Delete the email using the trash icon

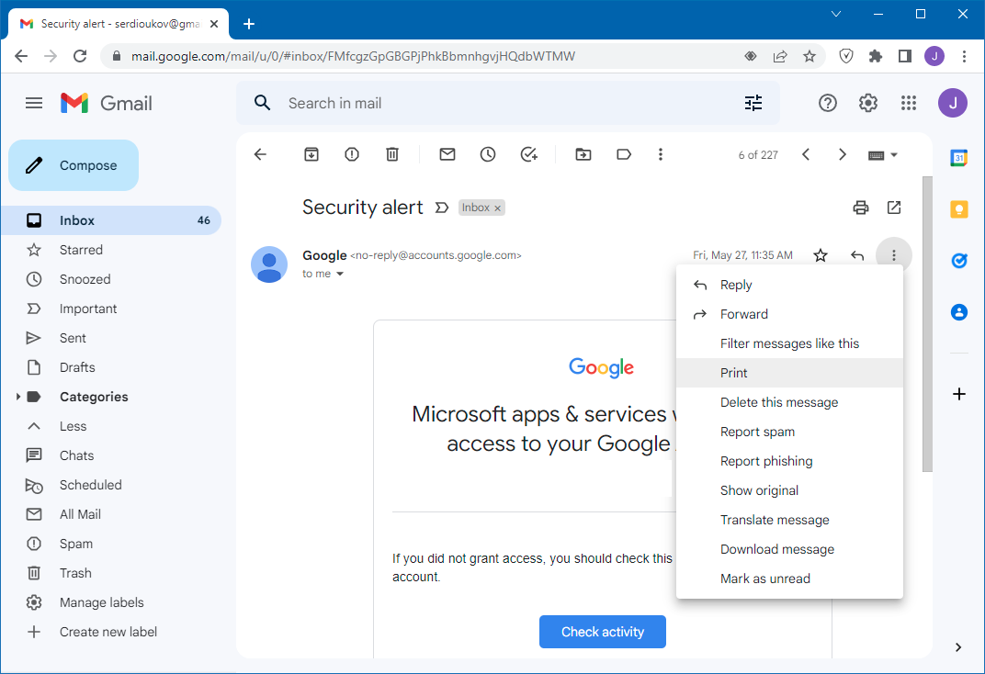tap(392, 154)
